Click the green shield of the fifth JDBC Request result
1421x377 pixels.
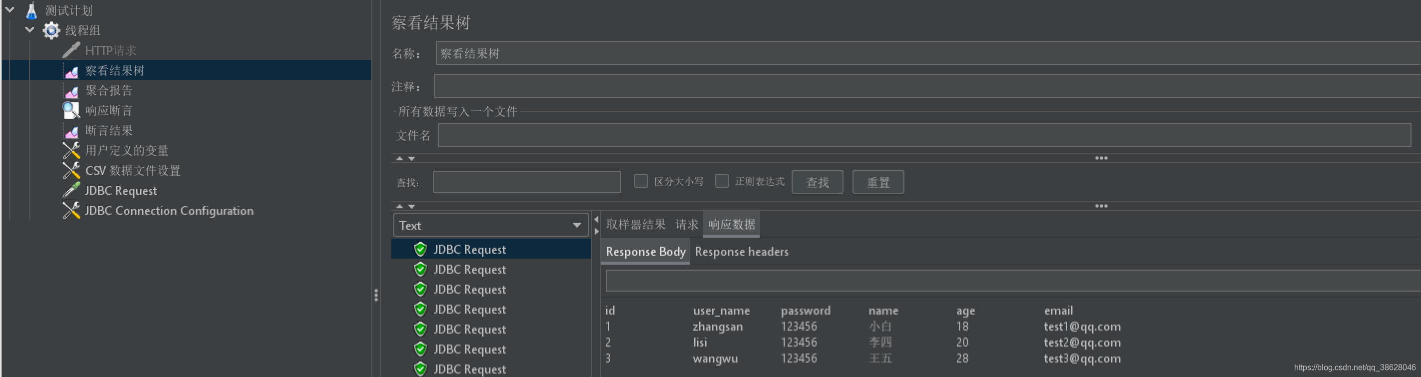421,329
